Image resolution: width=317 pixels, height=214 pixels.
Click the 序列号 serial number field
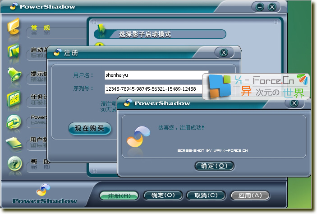(154, 89)
